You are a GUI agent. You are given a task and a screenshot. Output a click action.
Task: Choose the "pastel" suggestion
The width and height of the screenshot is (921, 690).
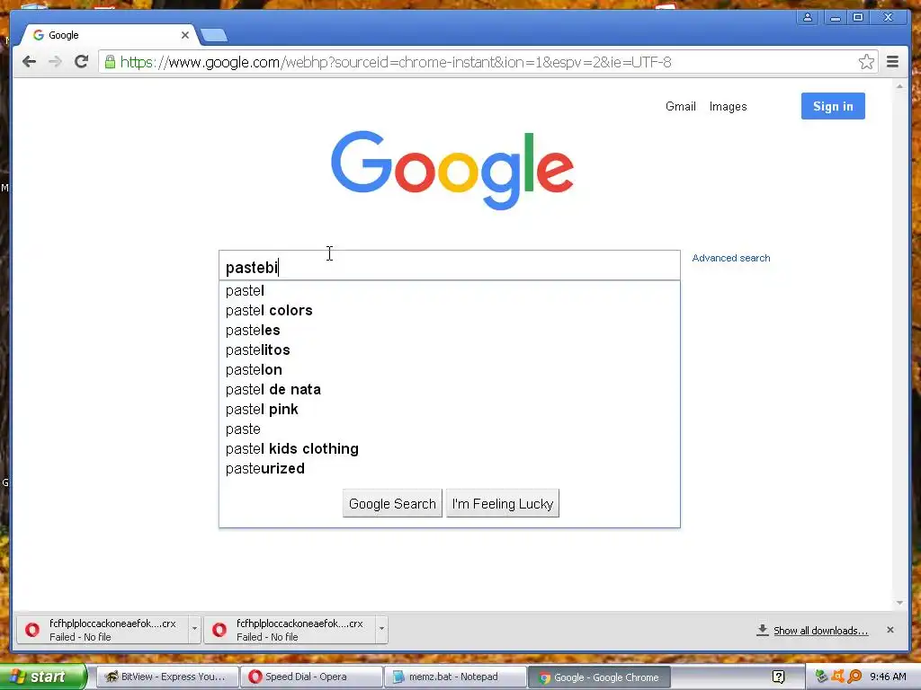(x=450, y=290)
